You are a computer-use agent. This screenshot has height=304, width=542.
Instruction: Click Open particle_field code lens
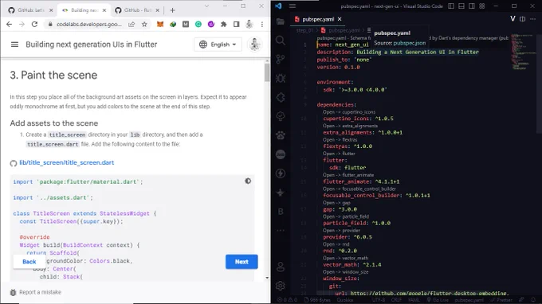click(346, 216)
